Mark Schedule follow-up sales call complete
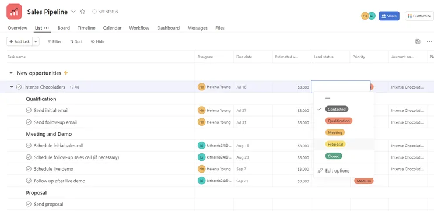 [29, 157]
